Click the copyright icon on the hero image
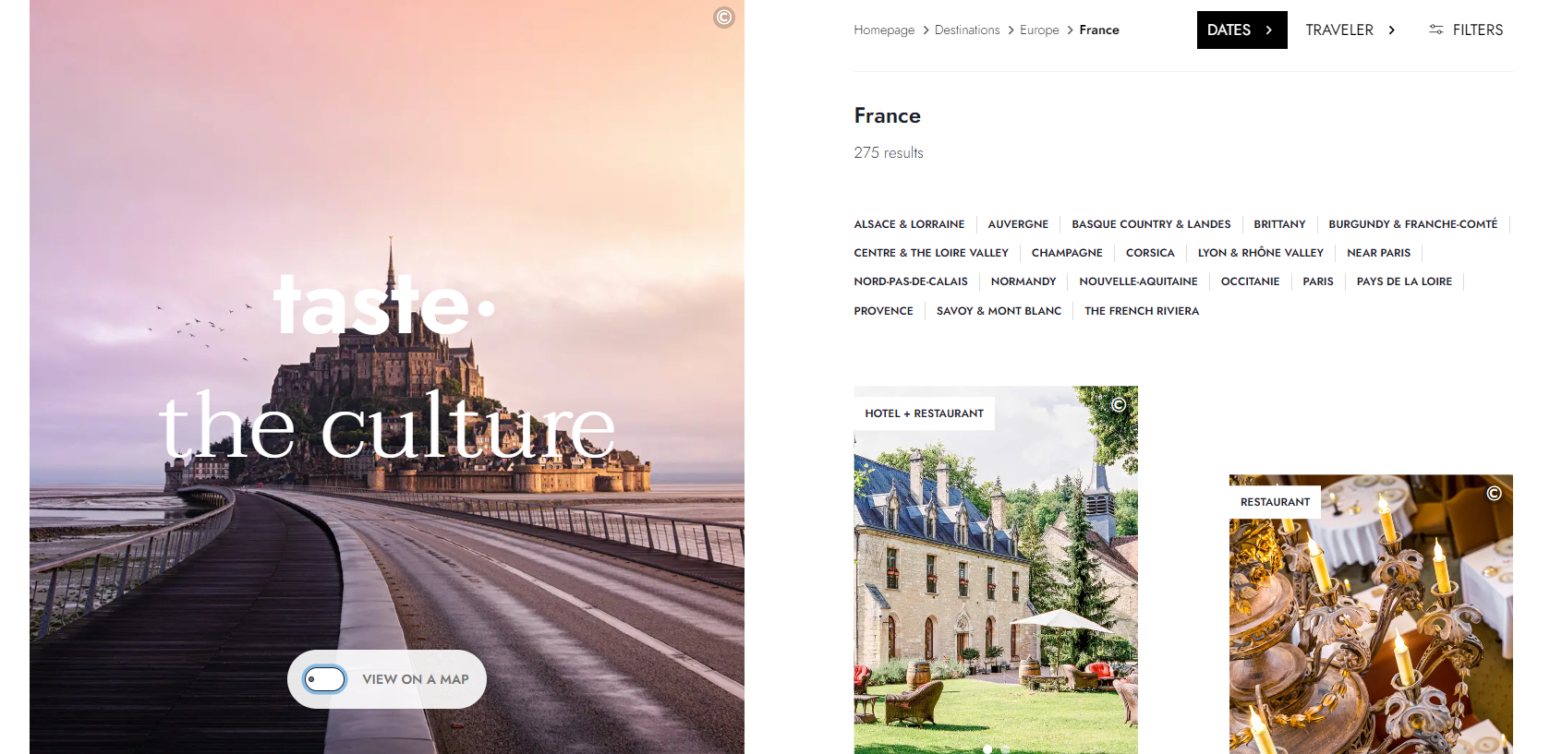This screenshot has height=754, width=1550. (724, 17)
